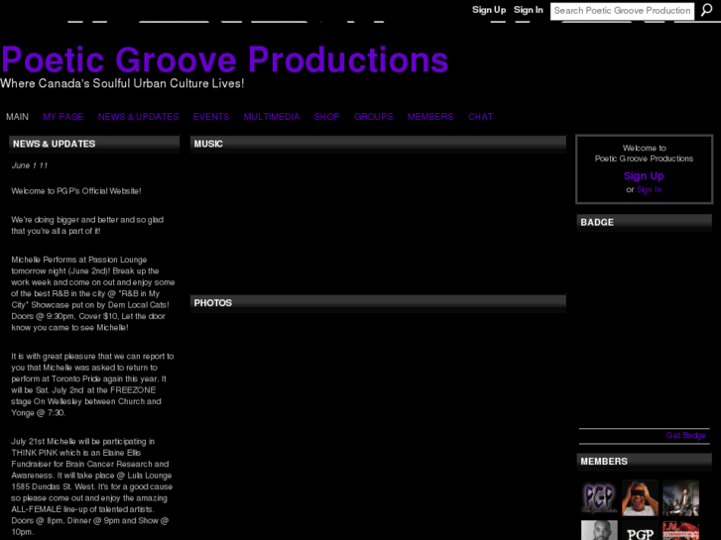Image resolution: width=721 pixels, height=540 pixels.
Task: Open the Sign Up link in top bar
Action: [489, 10]
